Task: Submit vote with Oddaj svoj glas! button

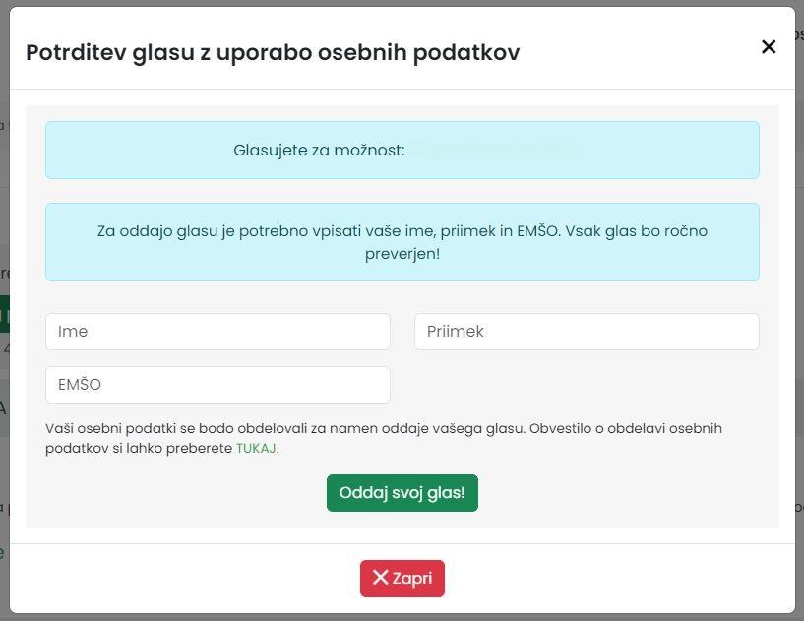Action: pos(402,493)
